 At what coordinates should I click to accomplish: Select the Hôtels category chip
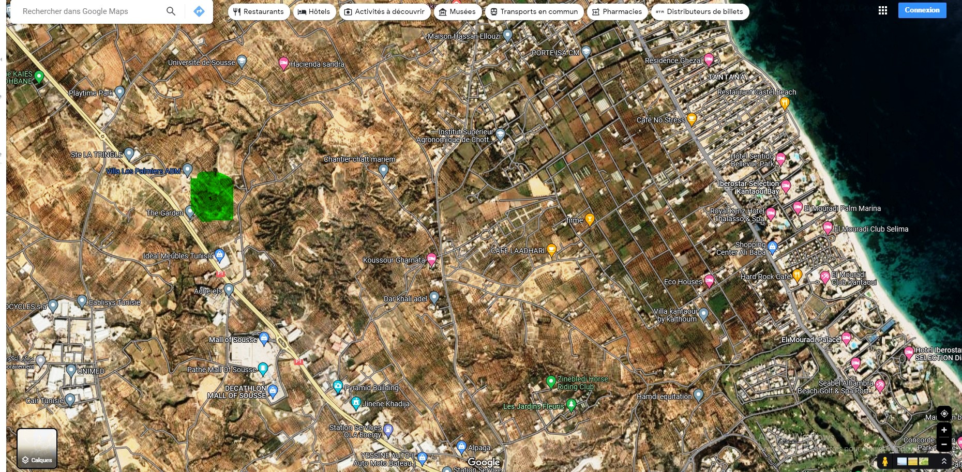coord(314,11)
